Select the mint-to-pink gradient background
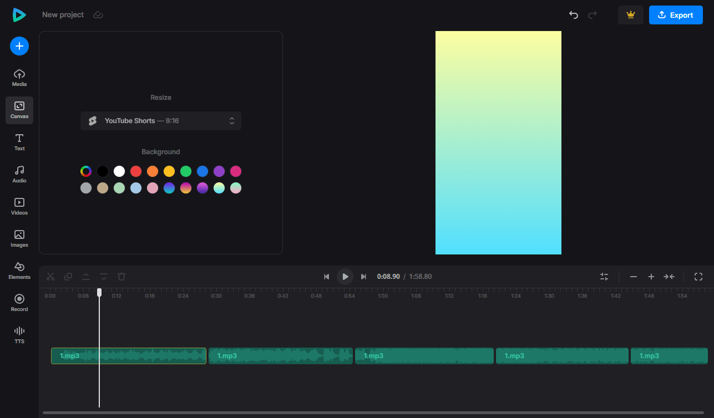The image size is (714, 418). pyautogui.click(x=236, y=188)
